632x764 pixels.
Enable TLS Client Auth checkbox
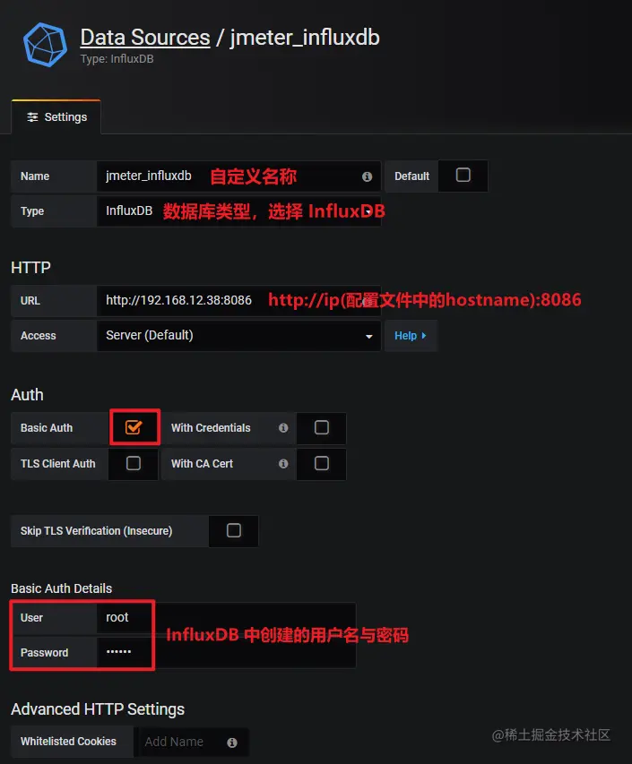[x=134, y=463]
